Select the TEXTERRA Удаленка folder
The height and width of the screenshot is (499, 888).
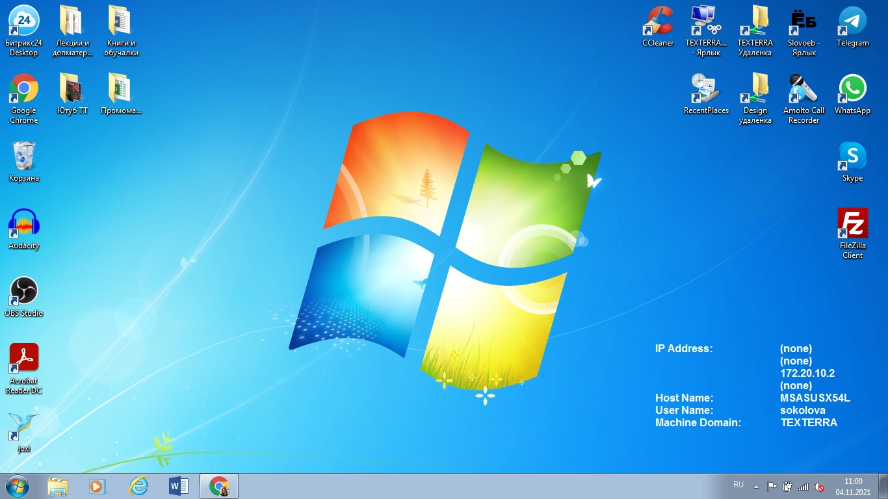pyautogui.click(x=755, y=31)
